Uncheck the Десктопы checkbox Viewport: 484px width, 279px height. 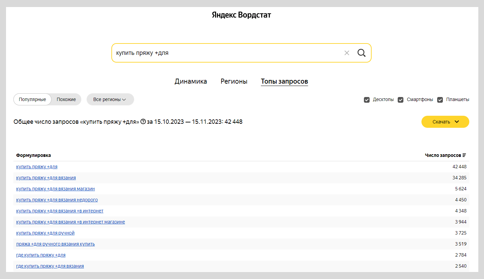[367, 100]
